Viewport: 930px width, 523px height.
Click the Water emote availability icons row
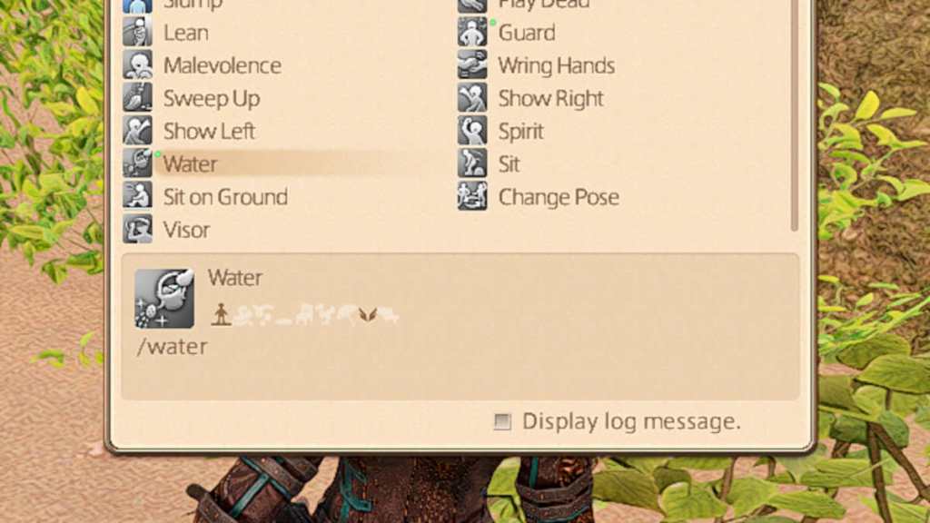click(x=305, y=314)
